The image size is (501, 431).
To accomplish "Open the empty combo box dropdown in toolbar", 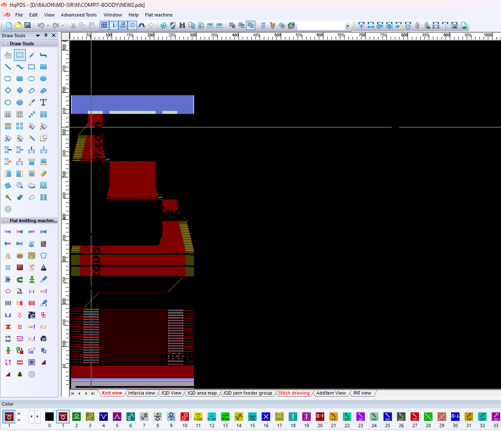I will [x=348, y=26].
